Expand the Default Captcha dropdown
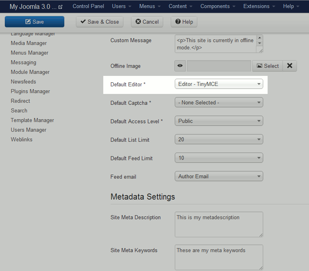This screenshot has height=271, width=309. coord(219,103)
